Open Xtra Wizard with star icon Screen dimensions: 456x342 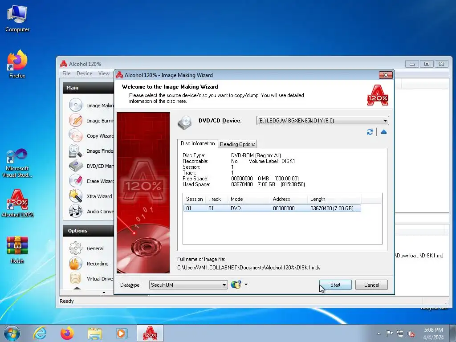(76, 196)
